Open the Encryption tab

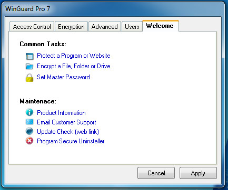71,26
